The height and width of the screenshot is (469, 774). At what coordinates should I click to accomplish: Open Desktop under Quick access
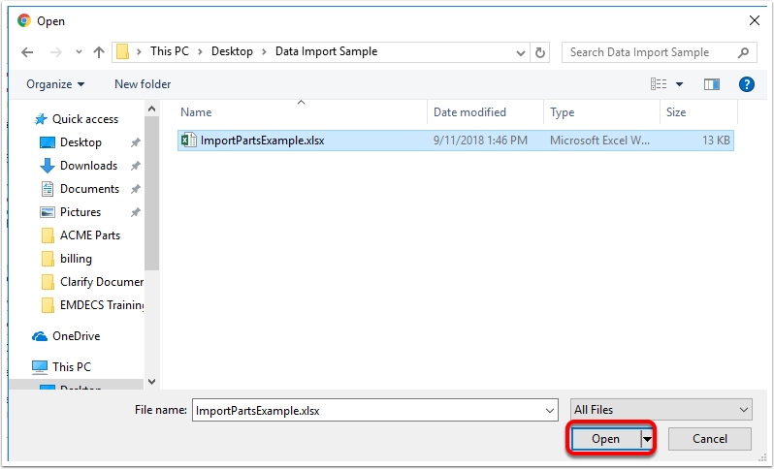tap(81, 142)
